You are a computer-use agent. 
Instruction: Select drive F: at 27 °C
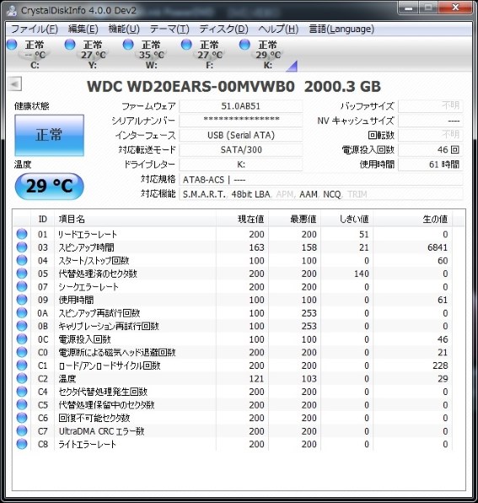(210, 55)
